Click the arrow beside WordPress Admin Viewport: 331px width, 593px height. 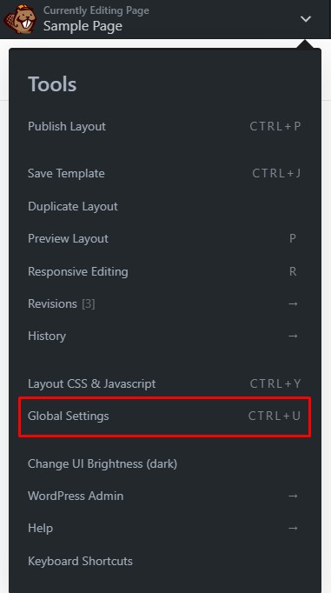tap(293, 496)
